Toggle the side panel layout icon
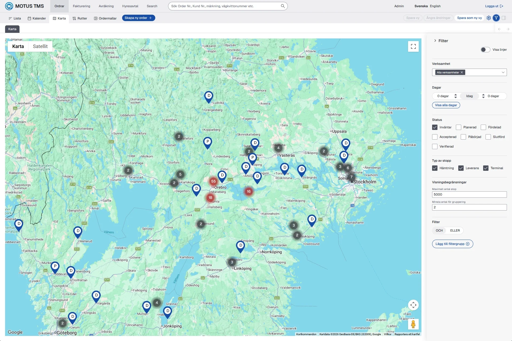 click(x=504, y=18)
